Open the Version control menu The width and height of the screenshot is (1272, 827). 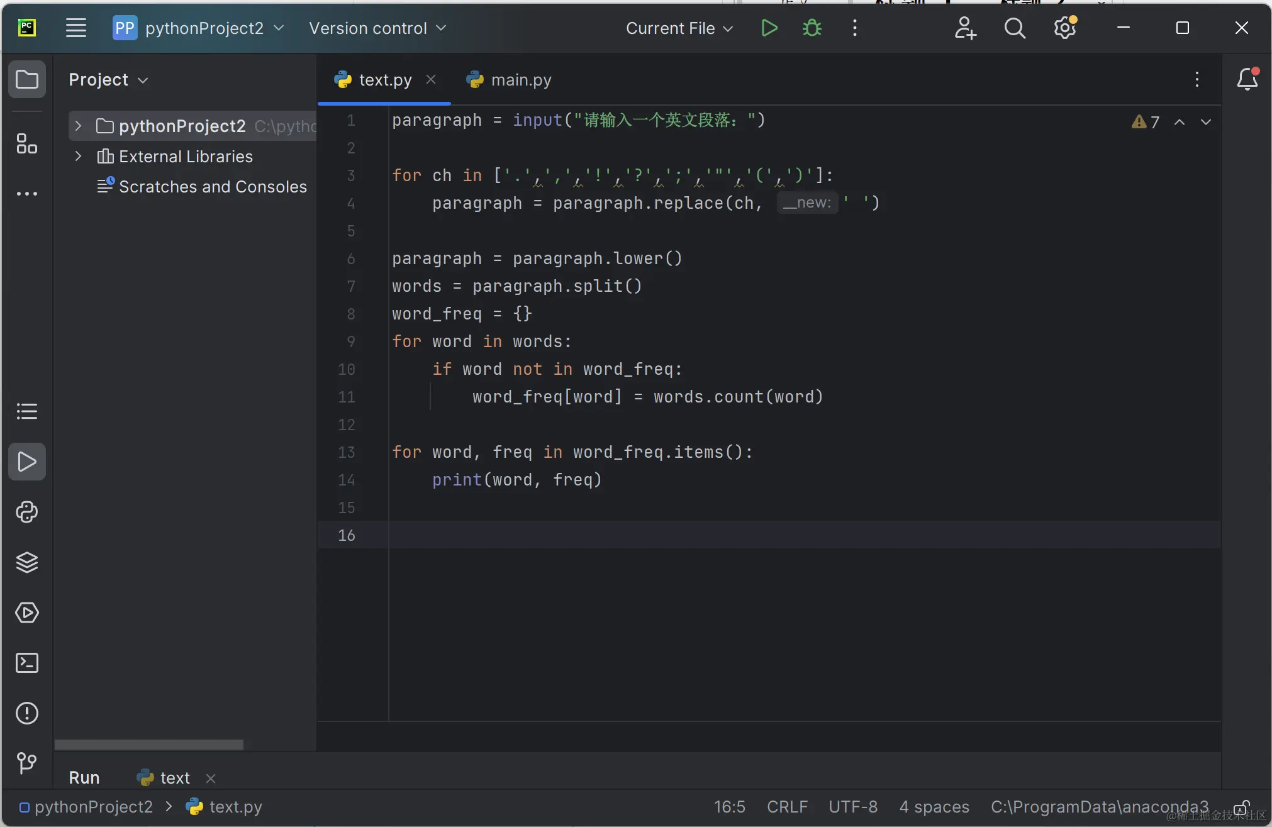click(x=377, y=28)
